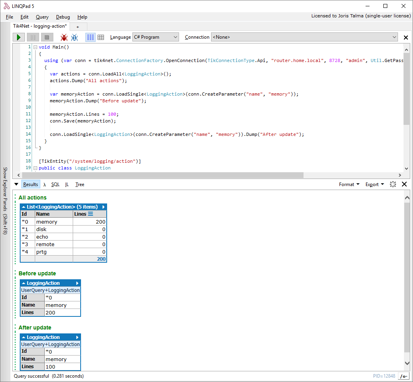Collapse results panel with black triangle
The width and height of the screenshot is (413, 382).
point(16,184)
